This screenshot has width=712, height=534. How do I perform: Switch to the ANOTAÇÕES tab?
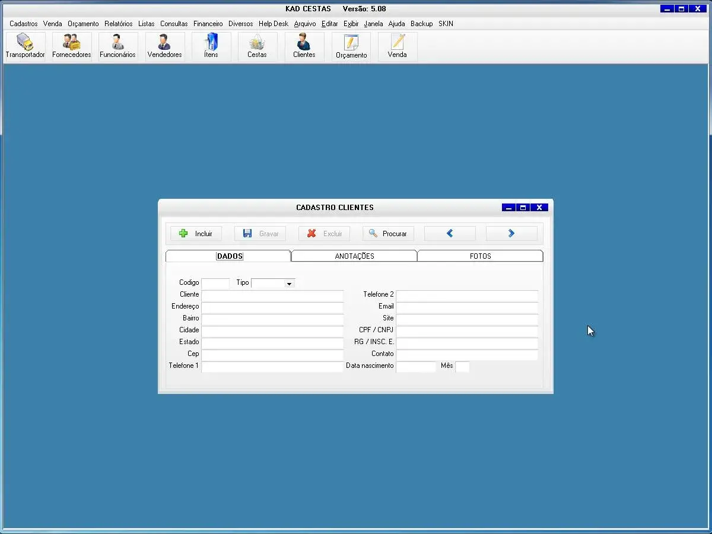354,256
